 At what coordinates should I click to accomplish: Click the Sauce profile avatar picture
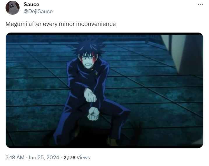pos(13,8)
